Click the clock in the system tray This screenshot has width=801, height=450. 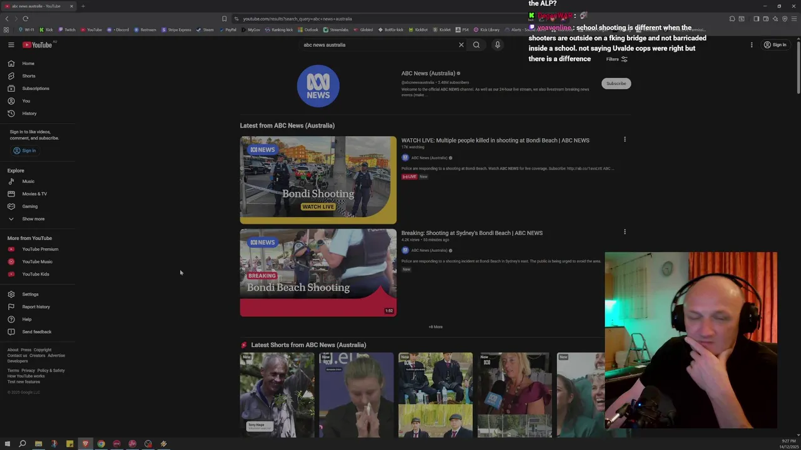pos(788,444)
